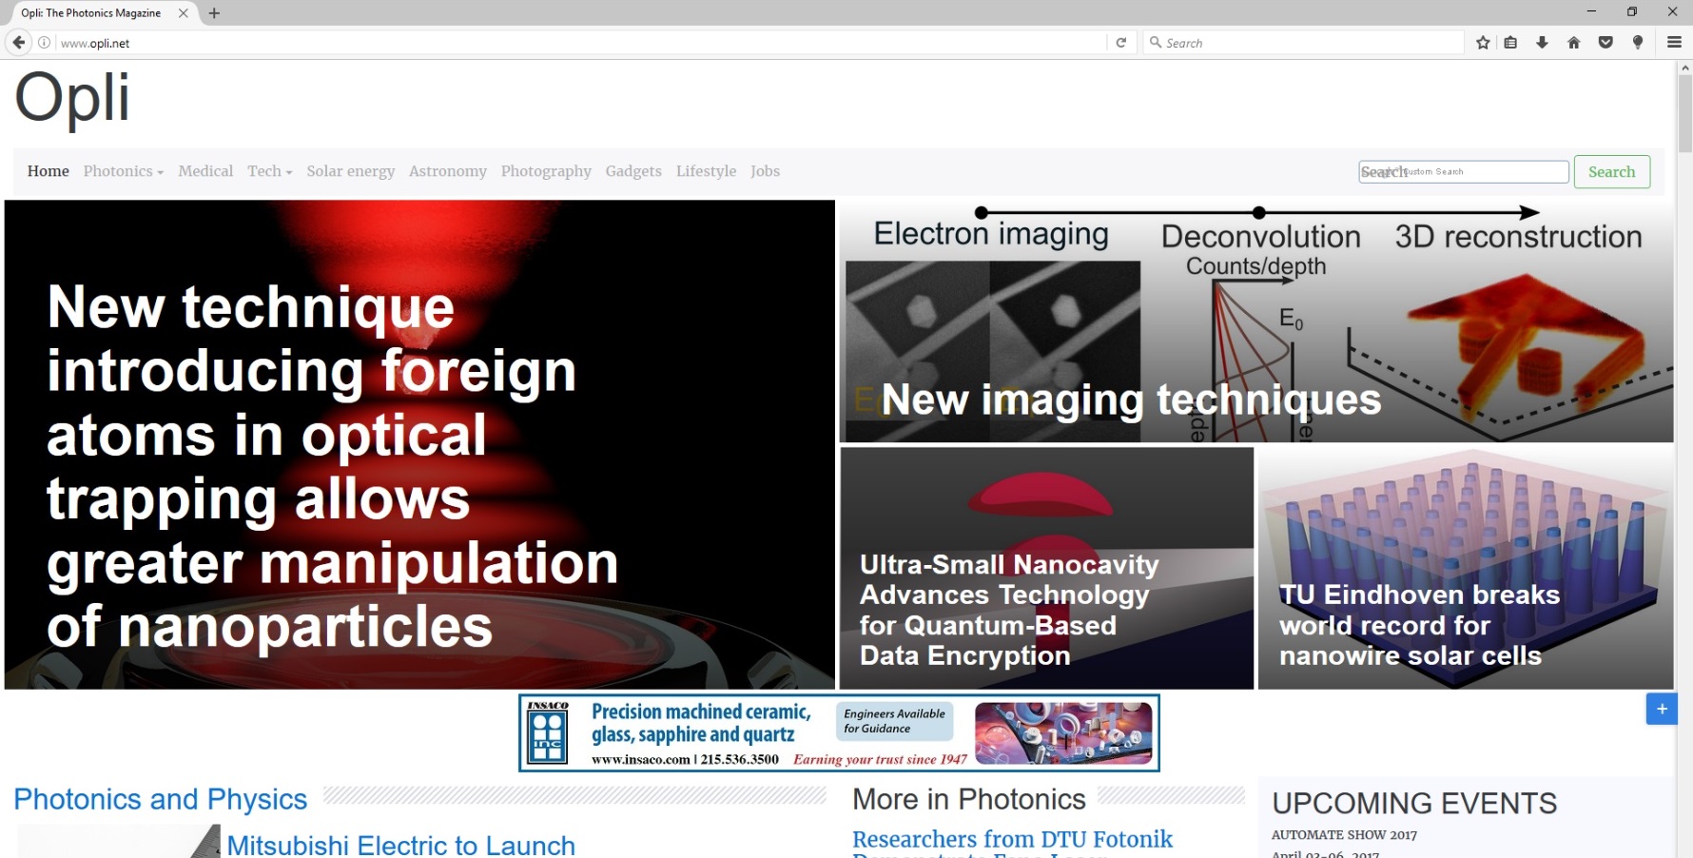Open the Firefox hamburger menu

pos(1674,43)
